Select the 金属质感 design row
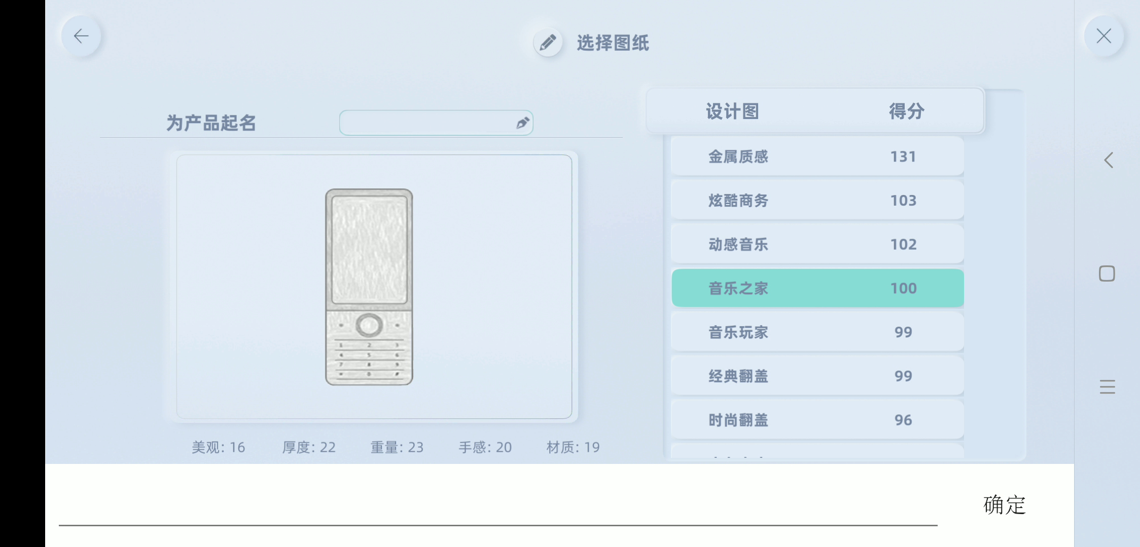 click(x=817, y=157)
